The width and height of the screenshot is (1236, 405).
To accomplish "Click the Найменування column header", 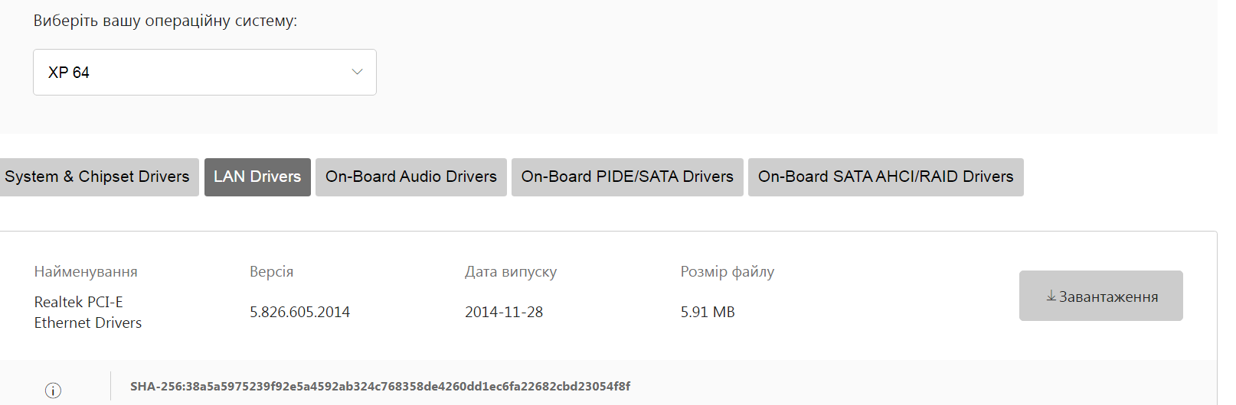I will tap(86, 272).
